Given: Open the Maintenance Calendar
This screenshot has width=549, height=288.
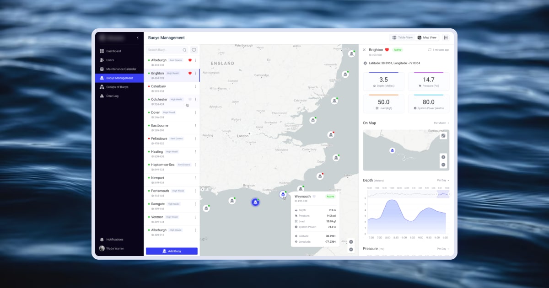Looking at the screenshot, I should pyautogui.click(x=117, y=69).
